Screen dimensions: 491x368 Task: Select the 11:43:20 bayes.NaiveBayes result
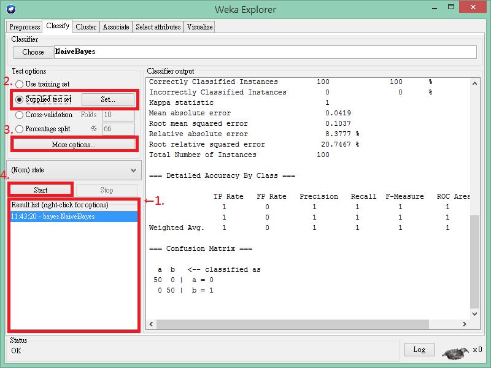pos(74,217)
